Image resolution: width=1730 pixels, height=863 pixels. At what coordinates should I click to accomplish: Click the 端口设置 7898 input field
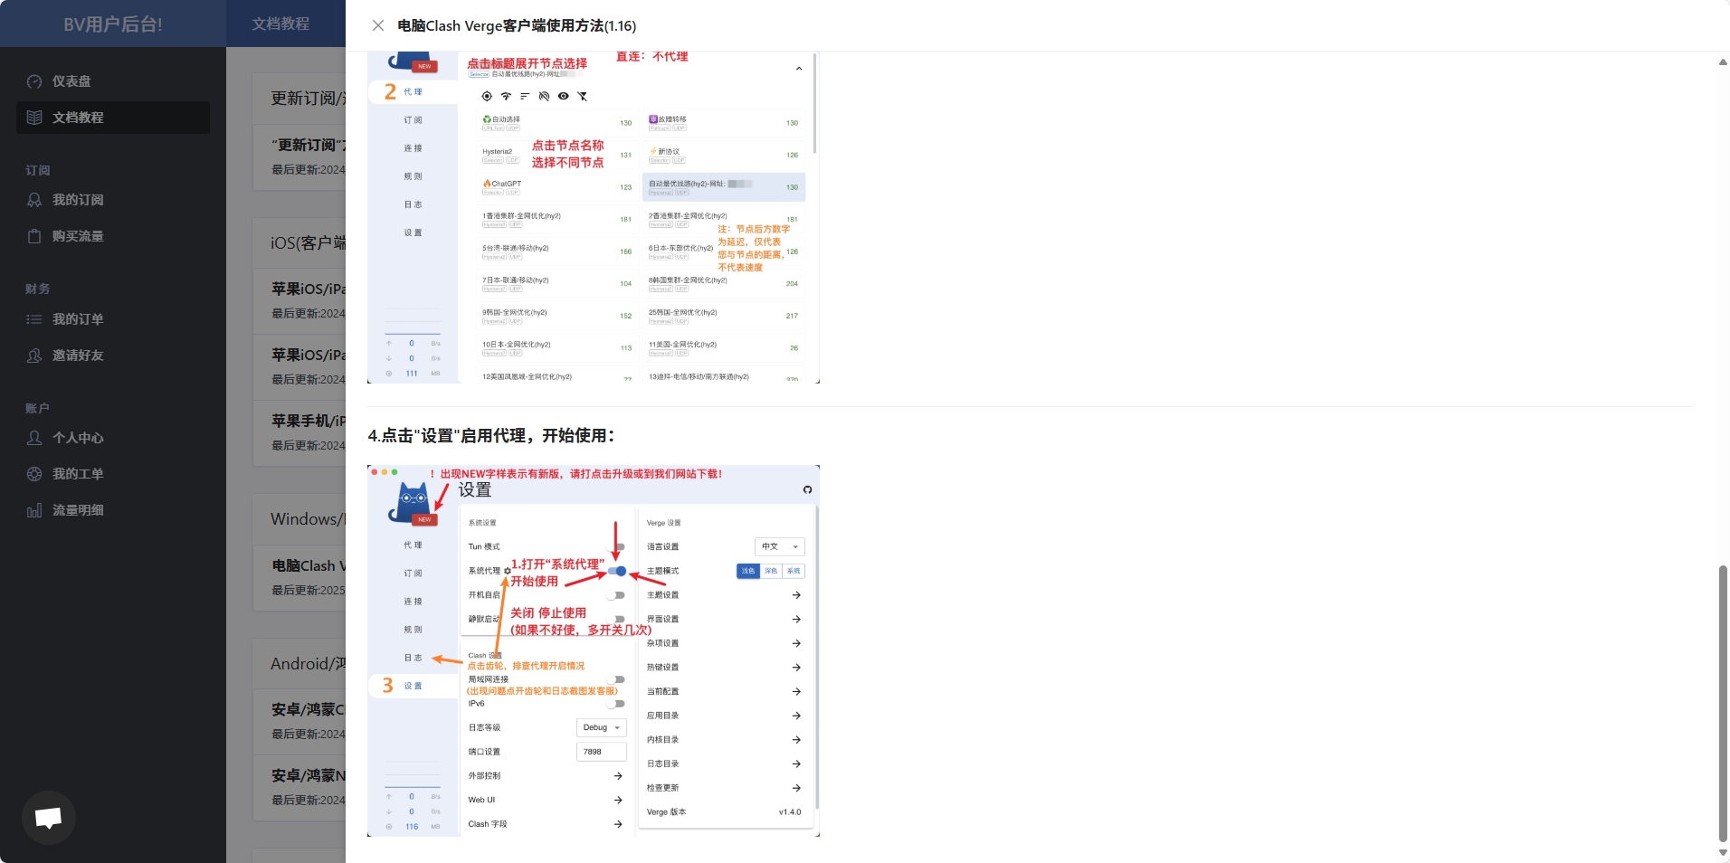tap(601, 752)
